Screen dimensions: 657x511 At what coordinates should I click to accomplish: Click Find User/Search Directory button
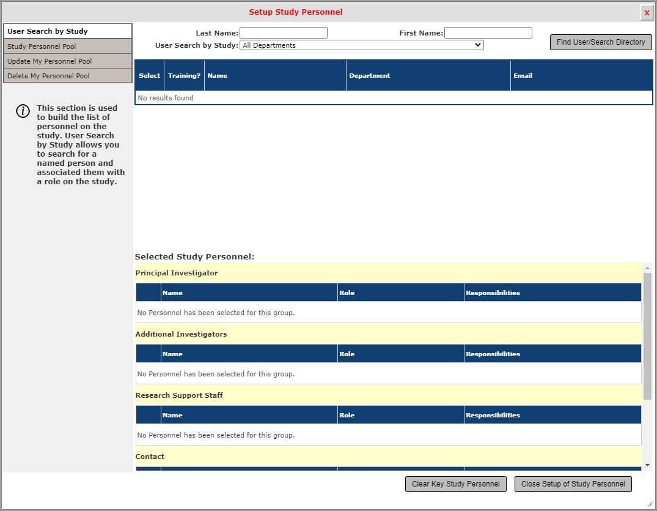[x=601, y=42]
